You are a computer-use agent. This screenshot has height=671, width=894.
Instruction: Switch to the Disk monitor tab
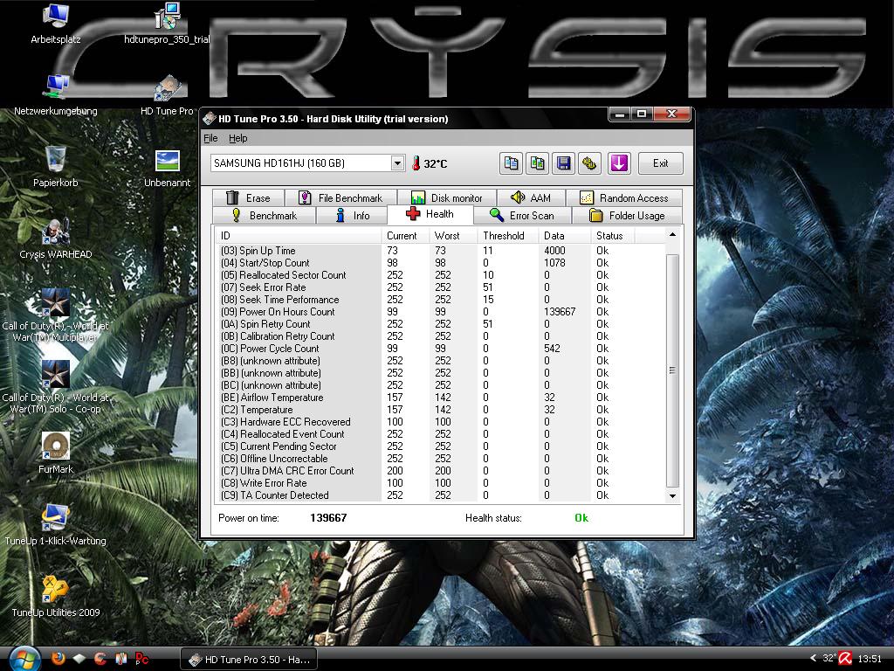(446, 198)
